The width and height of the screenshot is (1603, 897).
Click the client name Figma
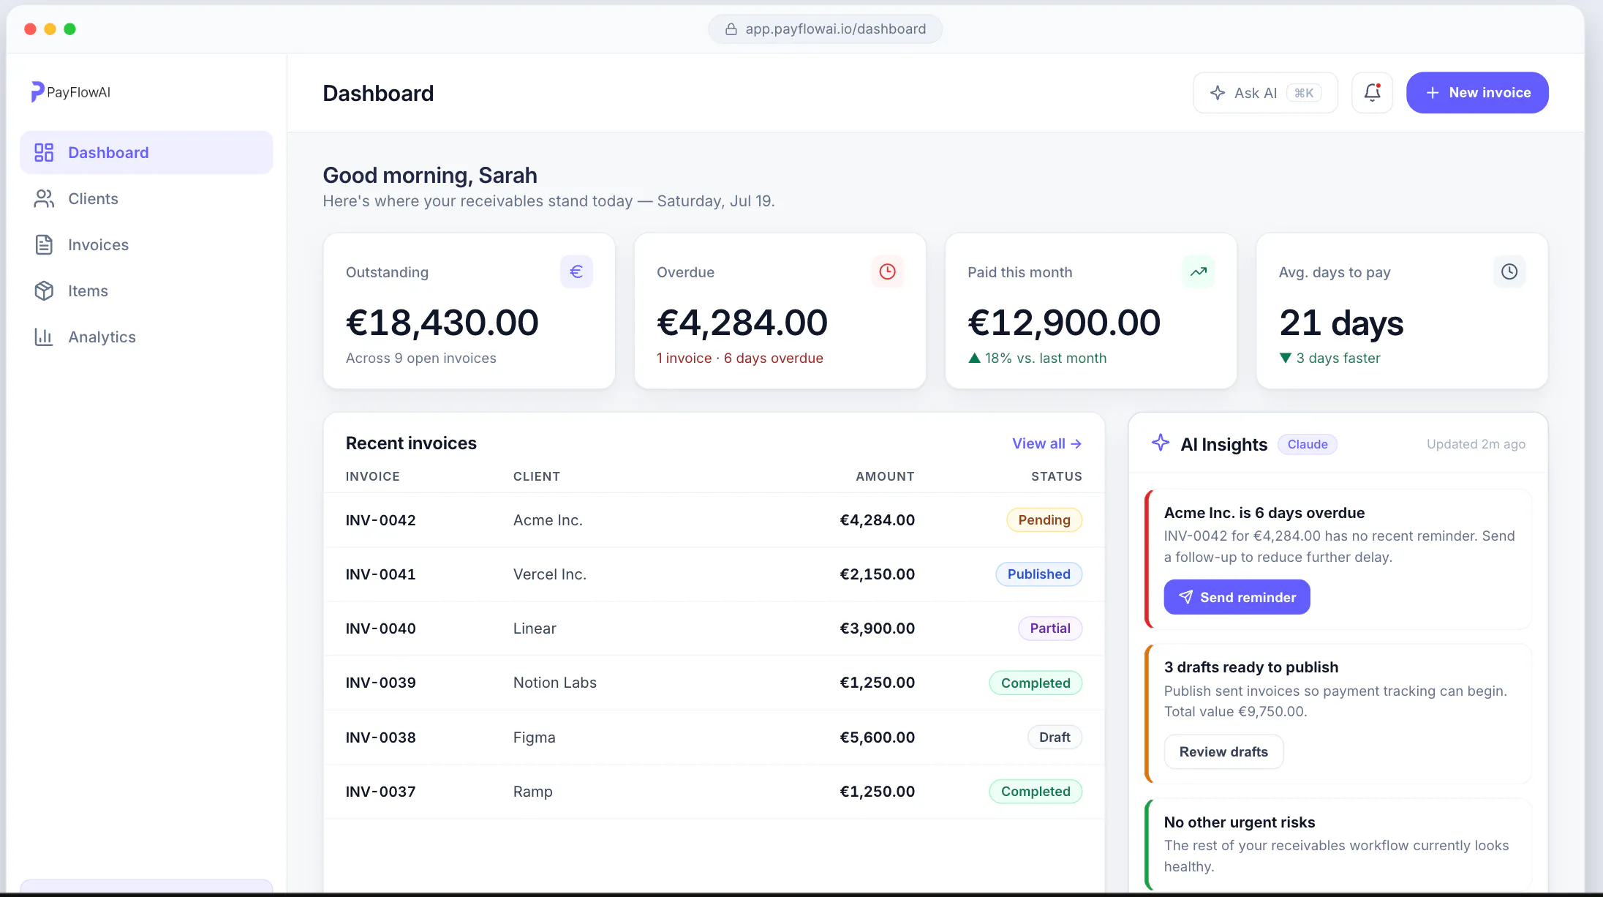pos(535,738)
